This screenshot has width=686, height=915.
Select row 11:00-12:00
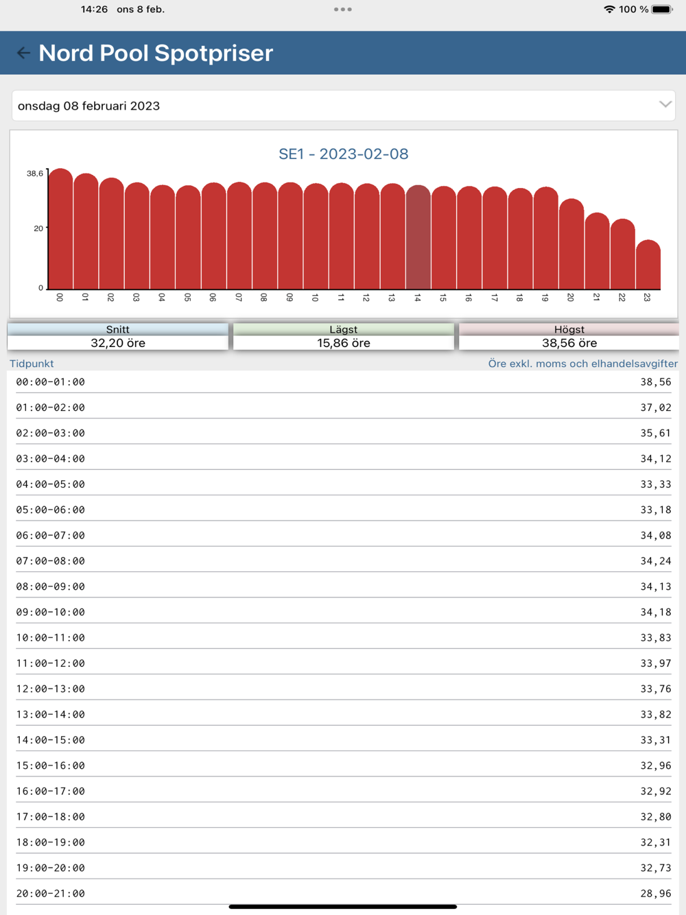pos(343,663)
